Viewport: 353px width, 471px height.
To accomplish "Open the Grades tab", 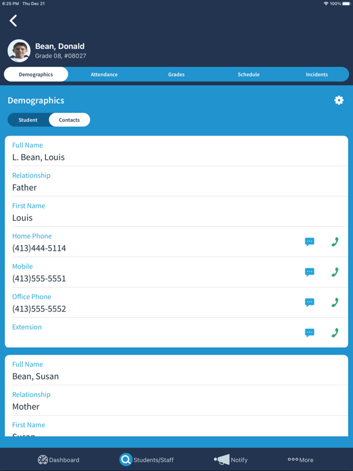I will point(176,74).
